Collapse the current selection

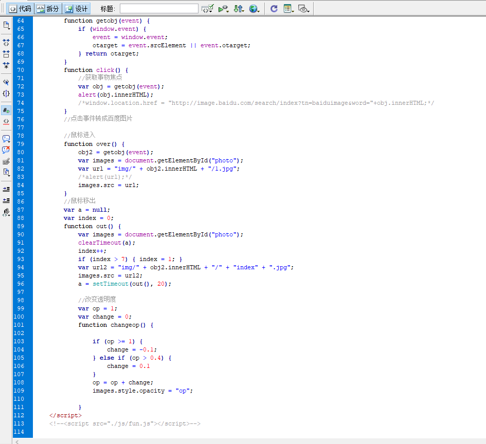6,54
